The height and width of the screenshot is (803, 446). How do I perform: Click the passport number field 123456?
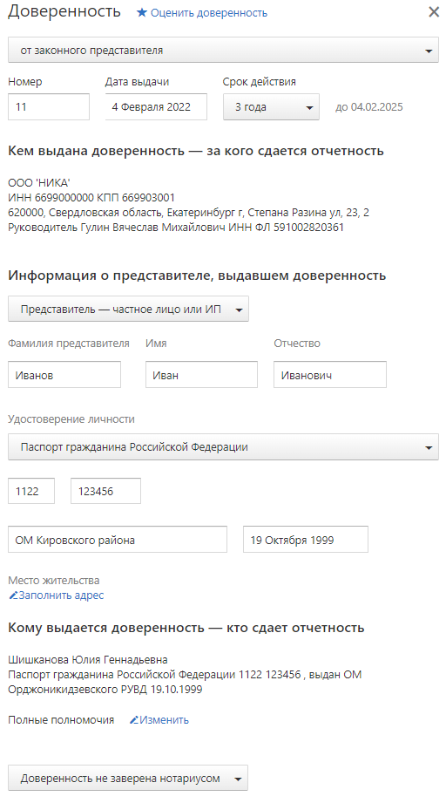[105, 491]
